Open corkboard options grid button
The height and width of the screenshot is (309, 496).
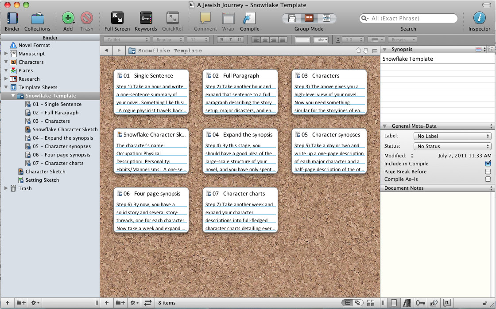371,303
